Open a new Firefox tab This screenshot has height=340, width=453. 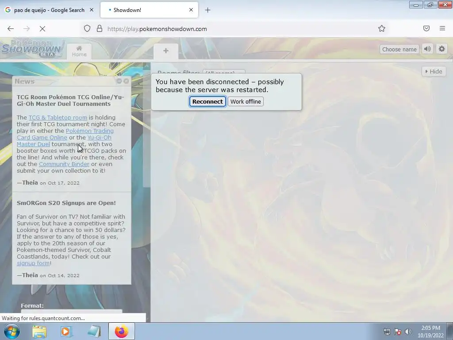tap(208, 10)
